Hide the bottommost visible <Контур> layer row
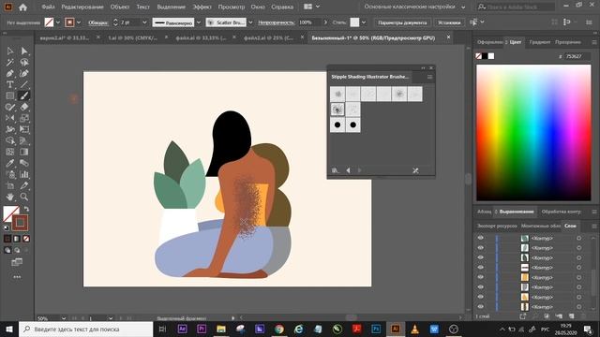Viewport: 600px width, 337px height. [480, 306]
